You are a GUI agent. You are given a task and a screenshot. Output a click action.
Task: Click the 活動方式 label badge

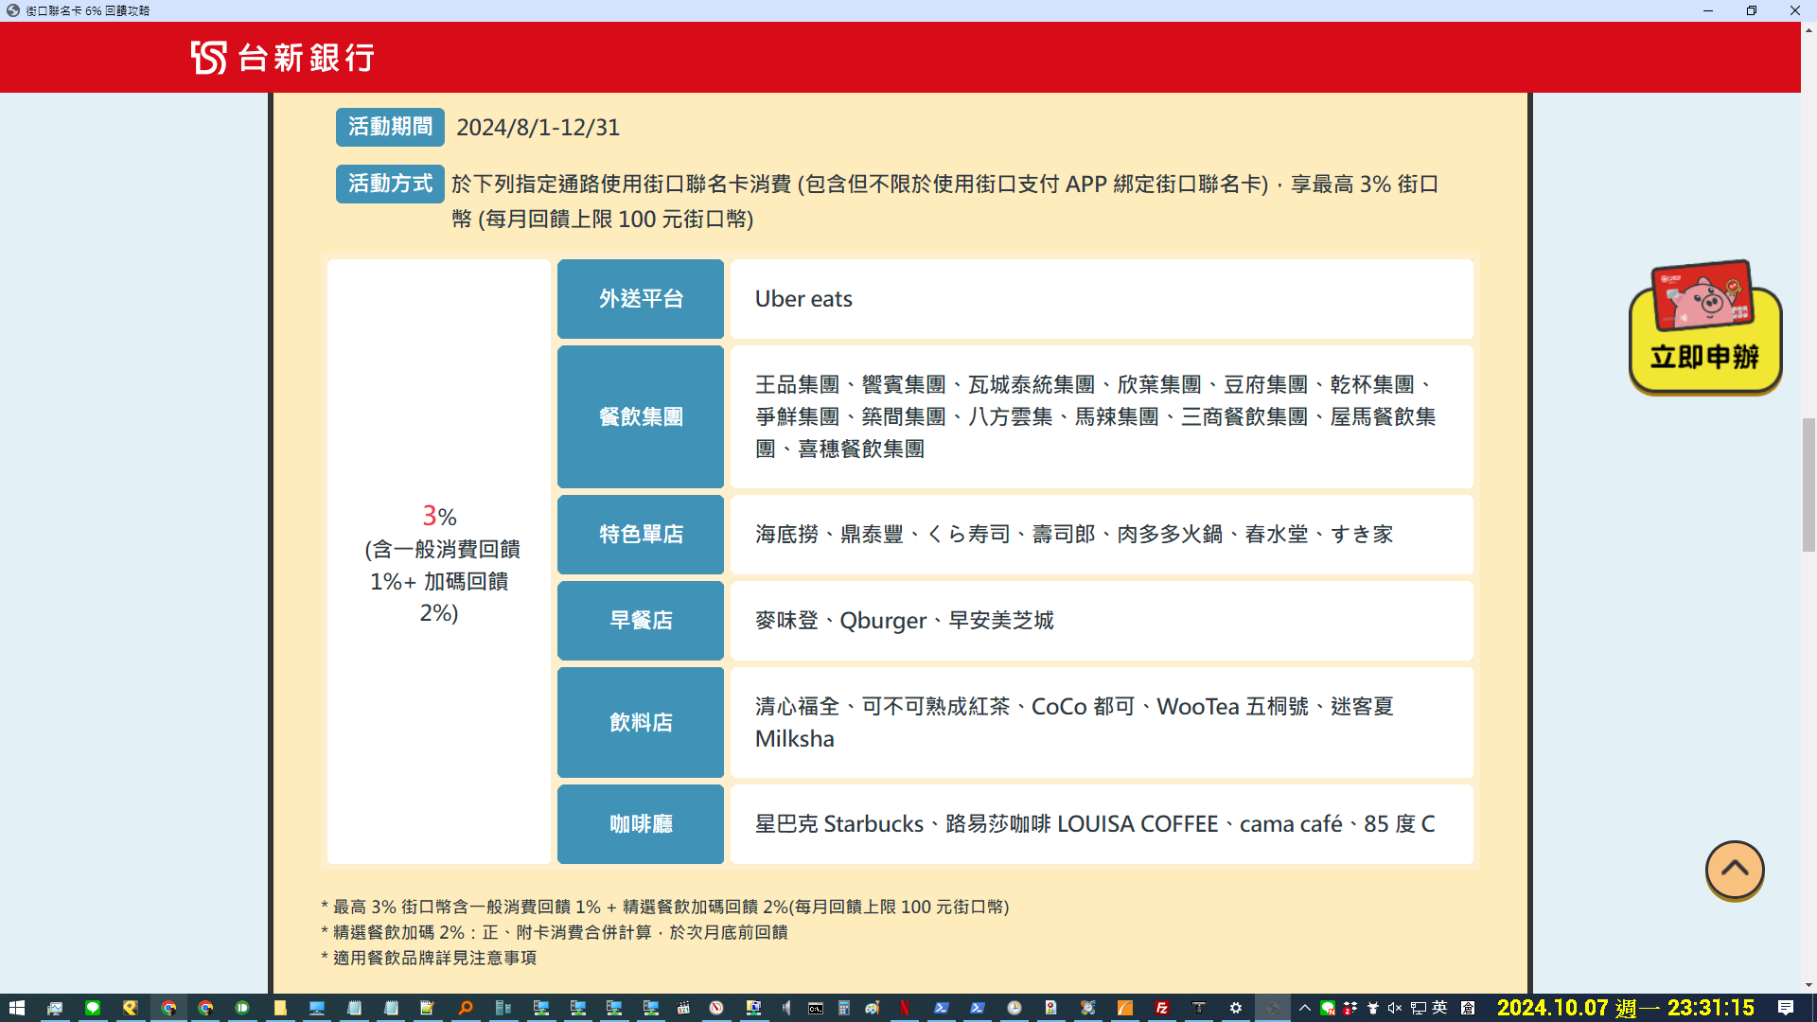[390, 184]
